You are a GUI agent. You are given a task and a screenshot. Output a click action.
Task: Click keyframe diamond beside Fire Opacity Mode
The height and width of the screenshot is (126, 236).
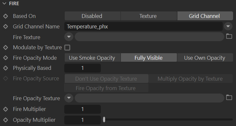point(6,58)
